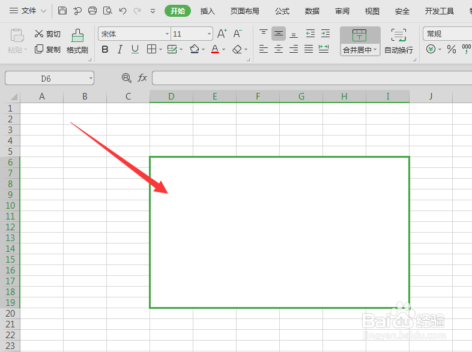
Task: Select row 1 header
Action: point(10,108)
